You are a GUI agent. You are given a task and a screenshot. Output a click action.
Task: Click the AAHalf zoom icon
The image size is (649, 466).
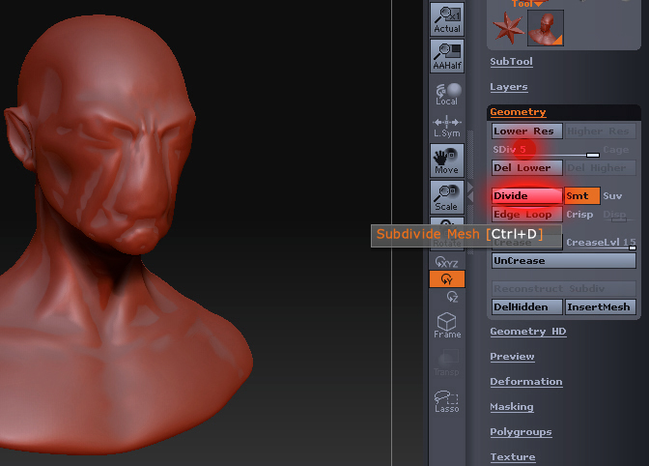(x=446, y=55)
